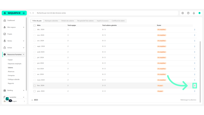Click the plus circle add icon
Viewport: 204px width, 115px height.
click(x=183, y=13)
